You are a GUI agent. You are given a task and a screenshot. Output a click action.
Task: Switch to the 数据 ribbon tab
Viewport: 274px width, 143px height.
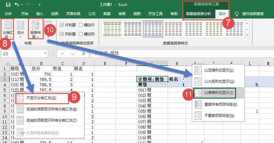(107, 14)
